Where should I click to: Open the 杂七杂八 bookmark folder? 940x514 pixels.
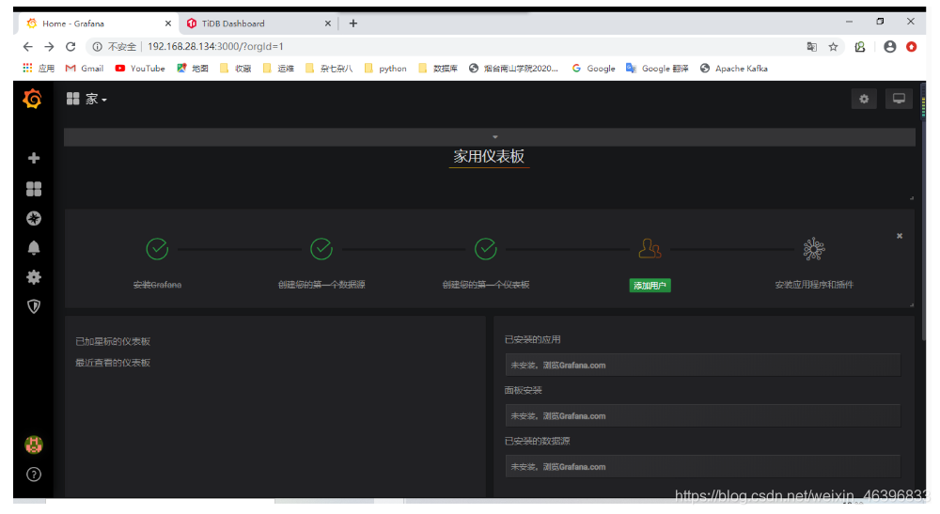[x=329, y=69]
